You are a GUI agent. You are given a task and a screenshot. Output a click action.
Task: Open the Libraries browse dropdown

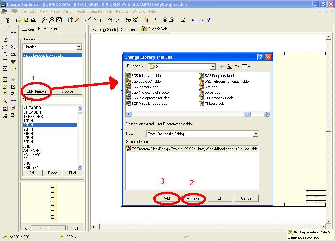click(x=79, y=47)
